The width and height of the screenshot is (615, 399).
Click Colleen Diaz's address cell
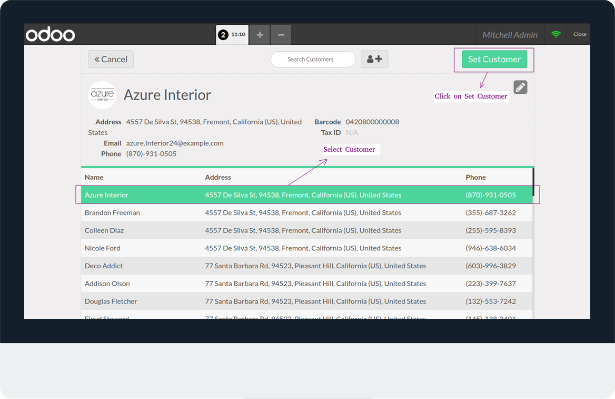coord(303,230)
